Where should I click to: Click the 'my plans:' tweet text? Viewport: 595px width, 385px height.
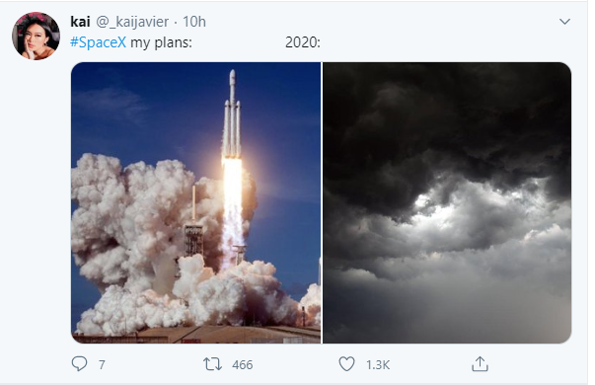(x=161, y=42)
